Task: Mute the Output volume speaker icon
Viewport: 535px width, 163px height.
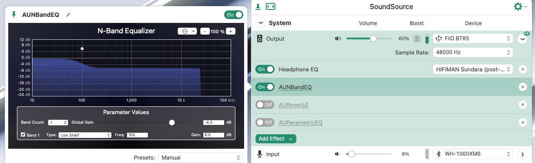Action: (x=338, y=38)
